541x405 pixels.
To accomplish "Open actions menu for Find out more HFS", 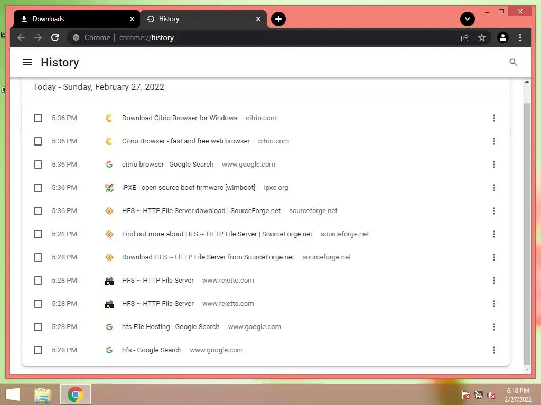I will coord(494,234).
